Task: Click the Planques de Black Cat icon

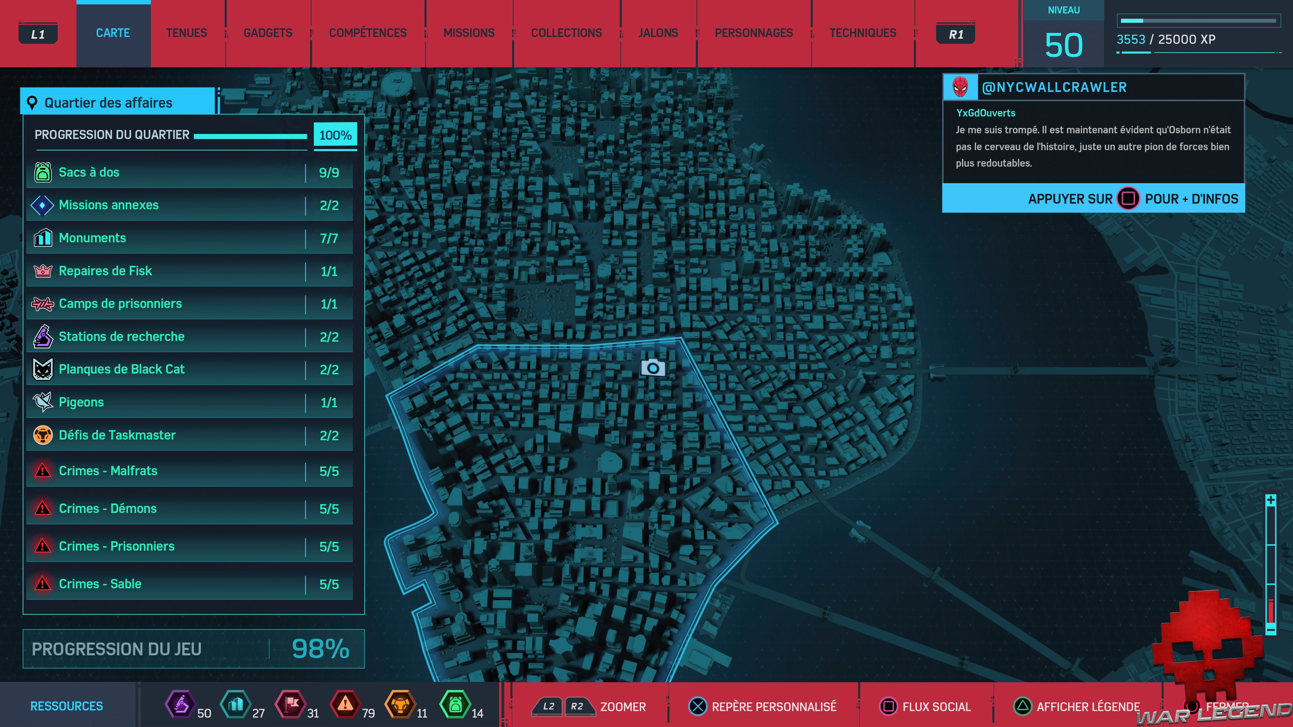Action: (43, 369)
